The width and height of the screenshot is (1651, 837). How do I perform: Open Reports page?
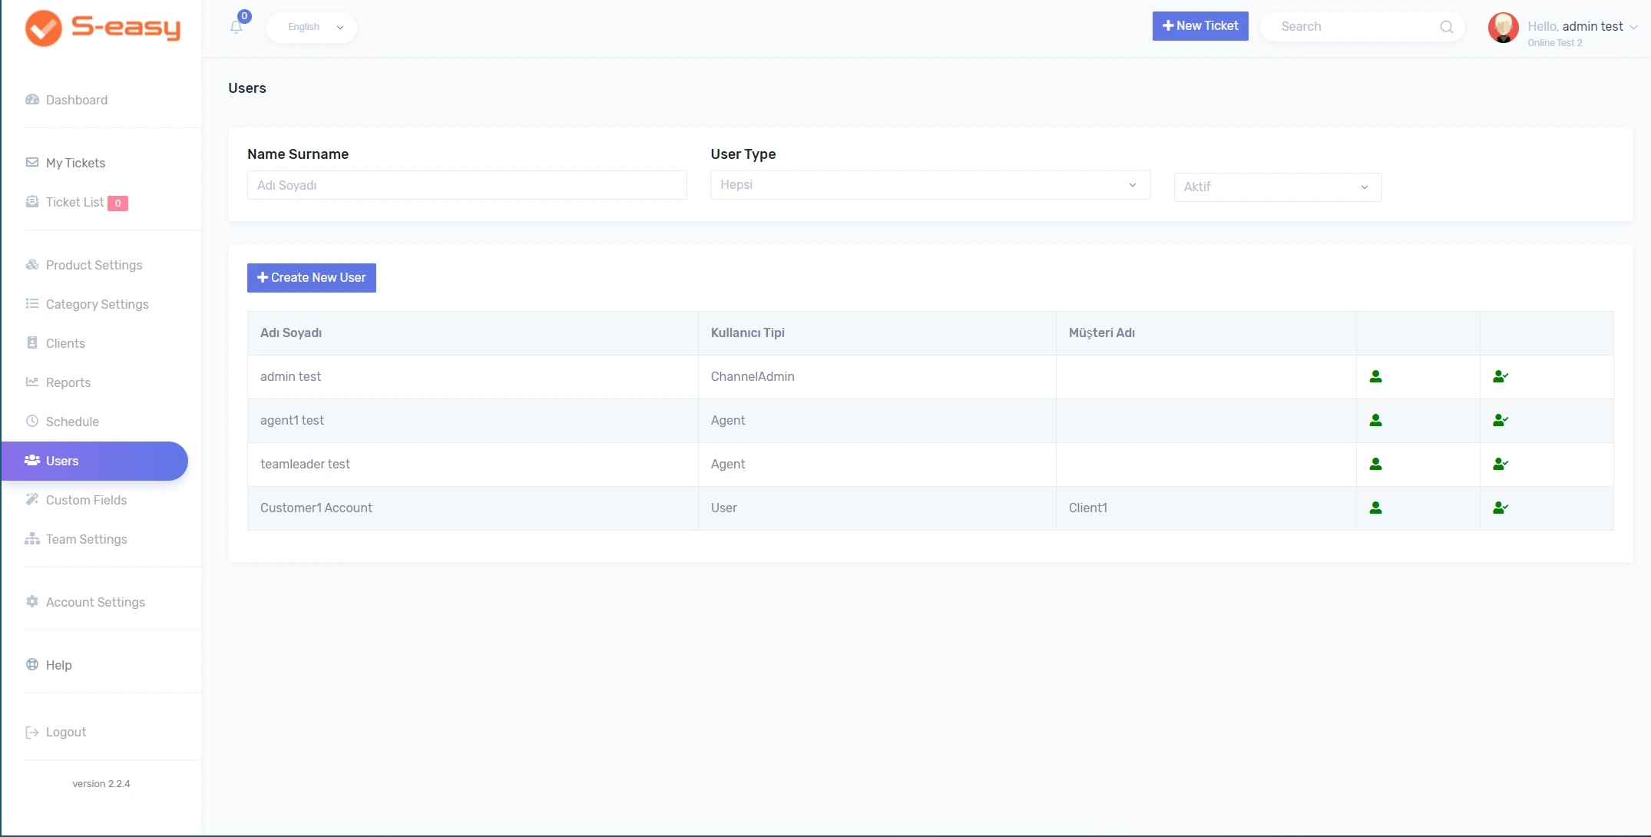(x=68, y=382)
